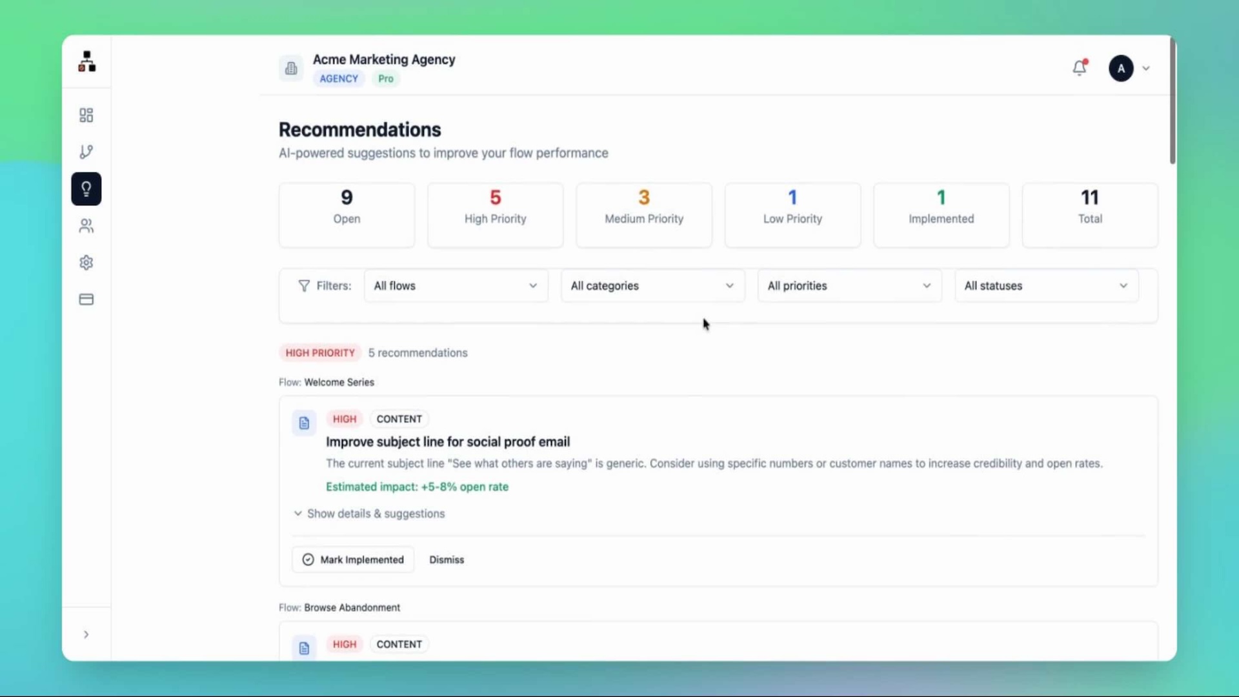Dismiss the subject line recommendation
This screenshot has height=697, width=1239.
pos(447,560)
